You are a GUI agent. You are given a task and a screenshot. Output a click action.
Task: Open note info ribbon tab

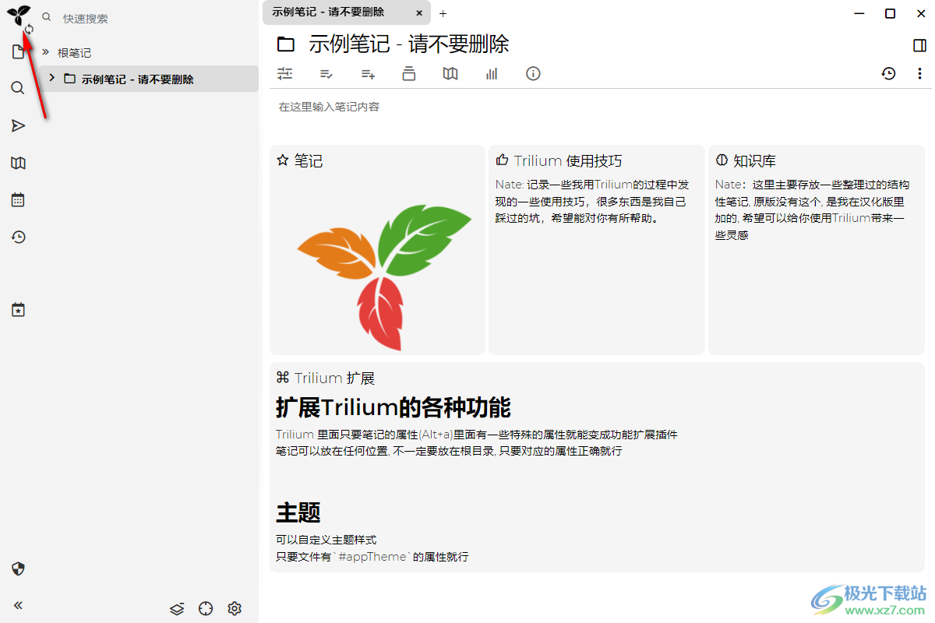pyautogui.click(x=533, y=74)
